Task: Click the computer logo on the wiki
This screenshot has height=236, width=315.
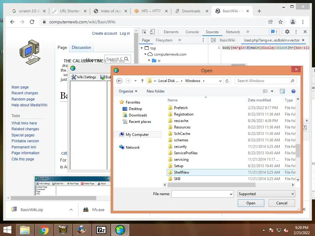Action: 30,52
